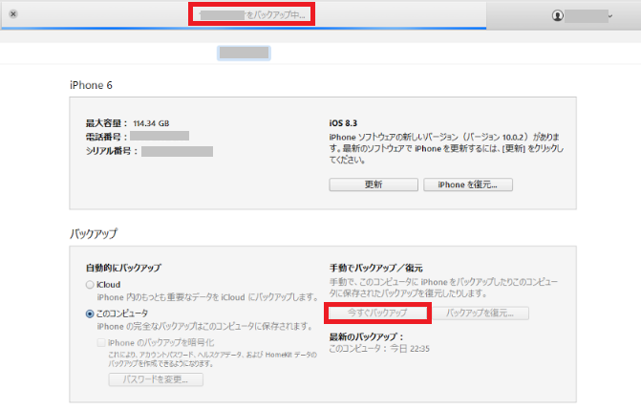Expand the account dropdown arrow
Viewport: 641px width, 411px height.
pos(609,16)
